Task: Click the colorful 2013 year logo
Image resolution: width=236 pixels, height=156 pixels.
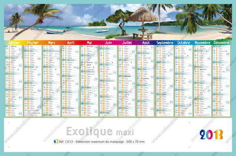Action: 211,134
